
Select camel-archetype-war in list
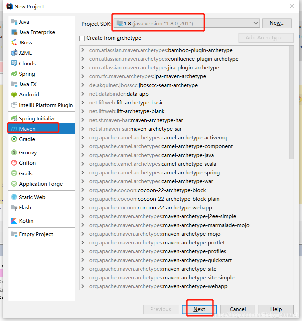click(151, 181)
